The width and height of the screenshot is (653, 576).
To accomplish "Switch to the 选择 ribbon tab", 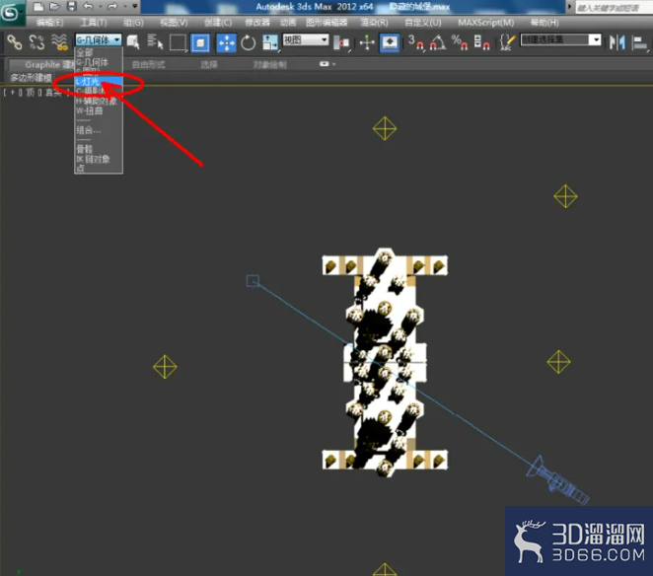I will (209, 64).
